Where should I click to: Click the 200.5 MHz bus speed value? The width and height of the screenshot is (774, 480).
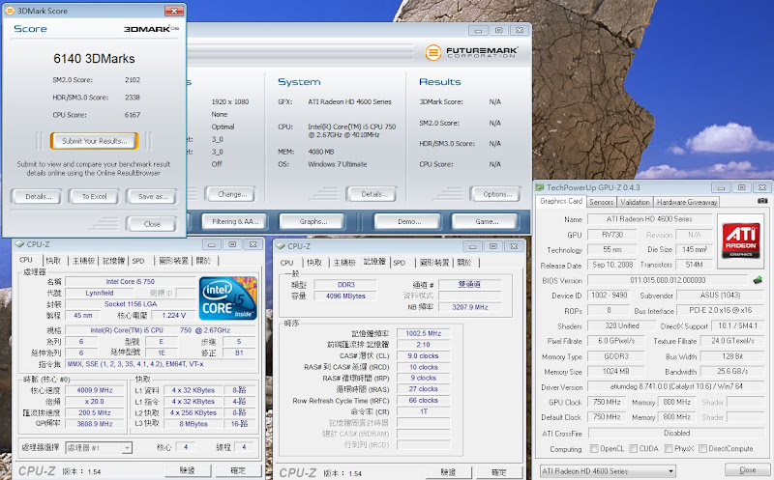click(95, 412)
